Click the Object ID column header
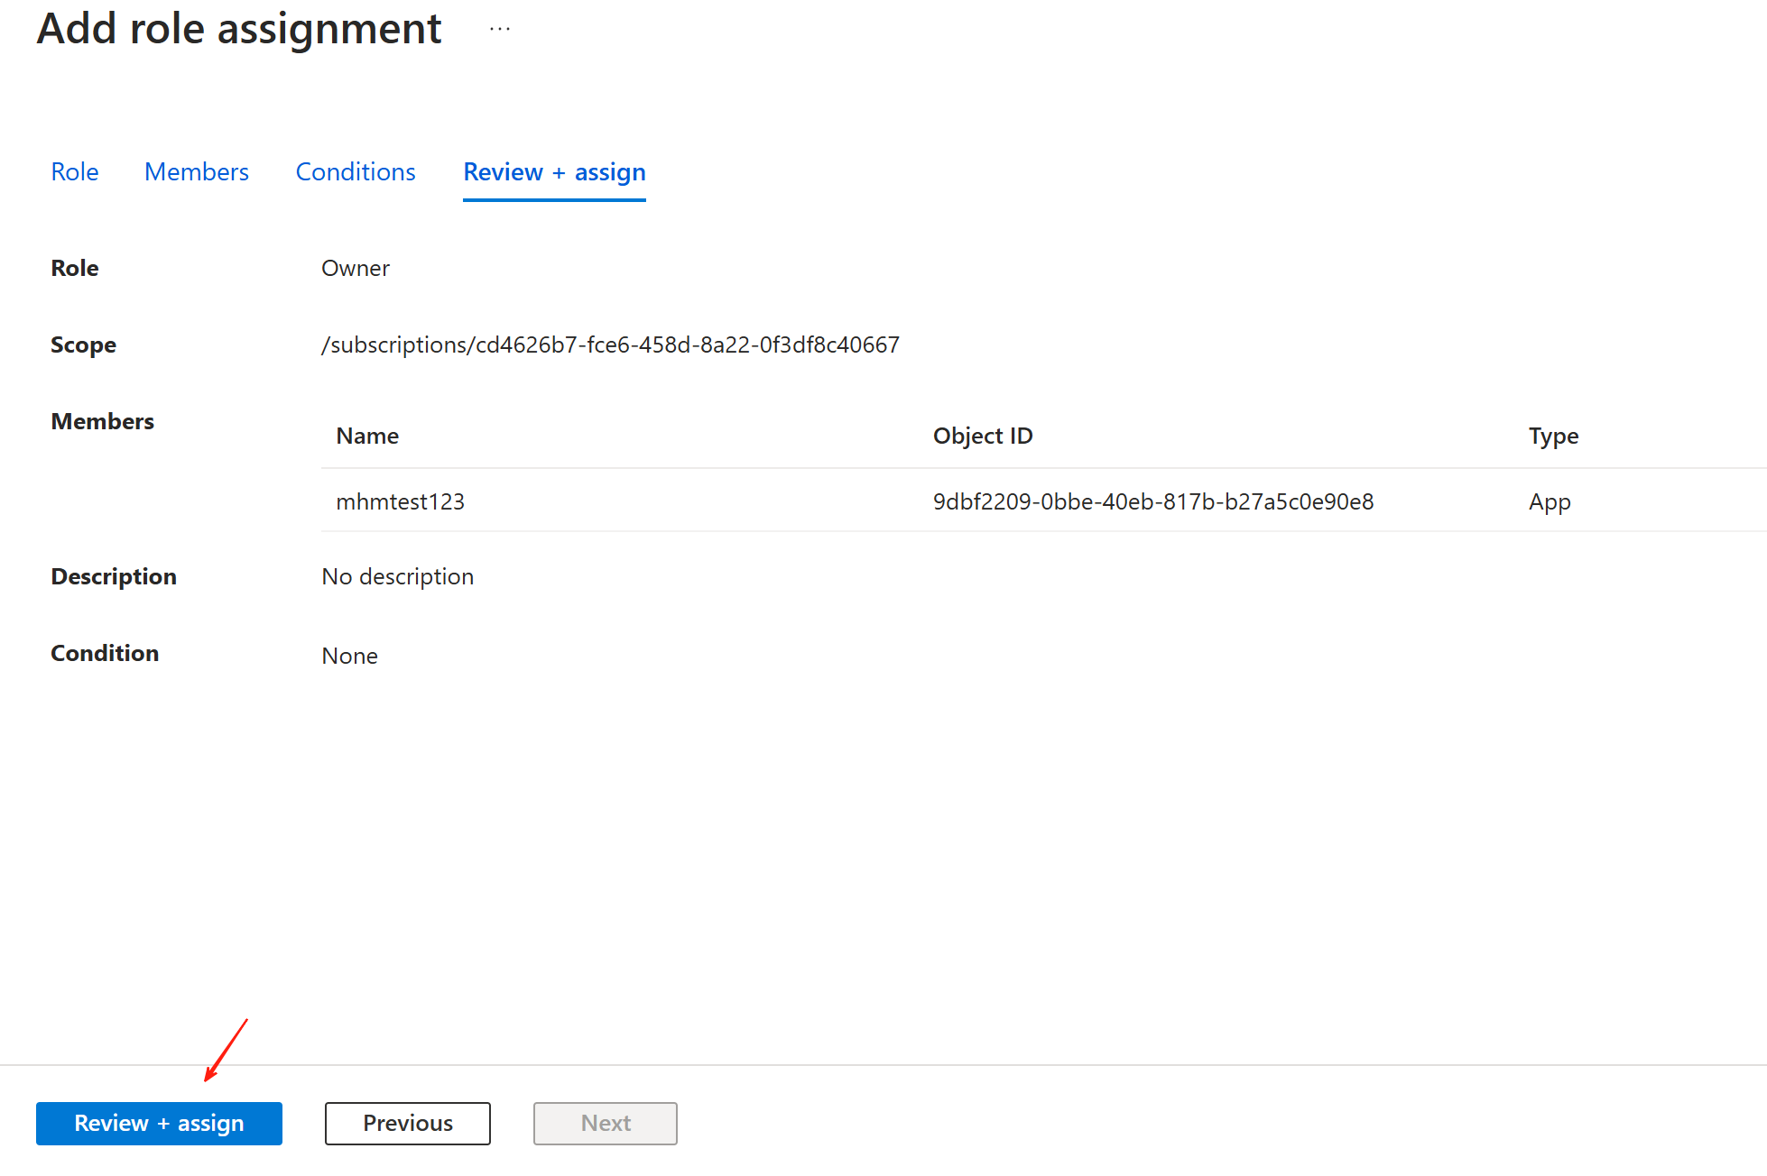The height and width of the screenshot is (1176, 1767). (983, 436)
